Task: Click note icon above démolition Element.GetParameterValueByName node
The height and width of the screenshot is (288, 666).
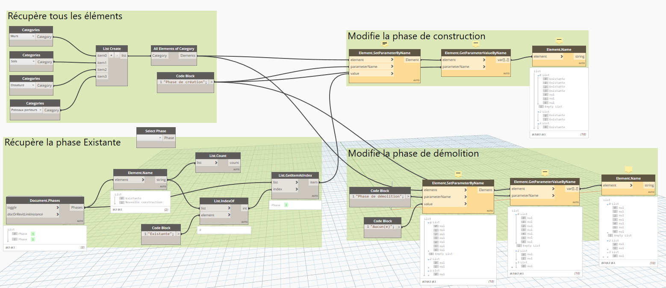Action: coord(545,173)
